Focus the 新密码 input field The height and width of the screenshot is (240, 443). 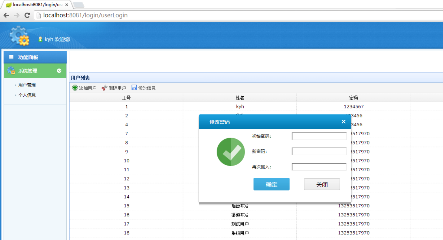point(319,151)
